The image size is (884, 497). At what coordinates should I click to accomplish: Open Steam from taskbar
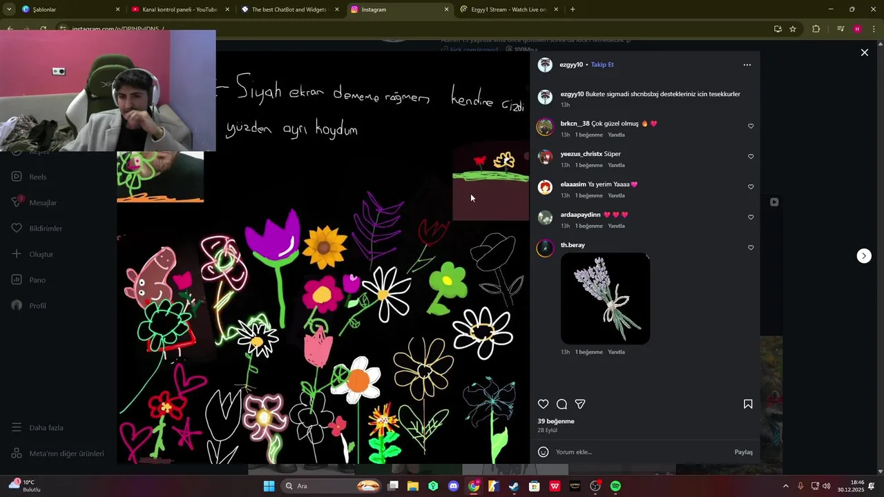[x=514, y=486]
